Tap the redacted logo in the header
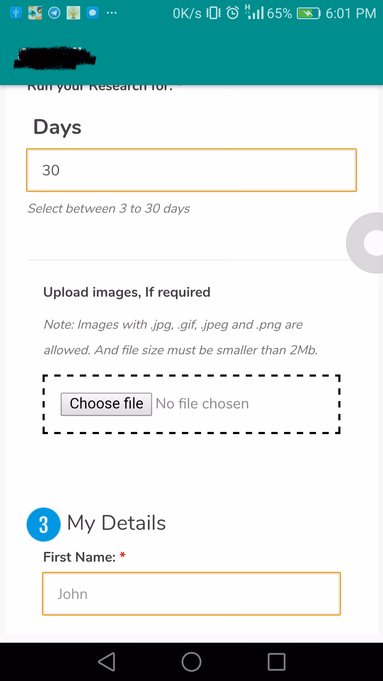383x681 pixels. point(55,58)
